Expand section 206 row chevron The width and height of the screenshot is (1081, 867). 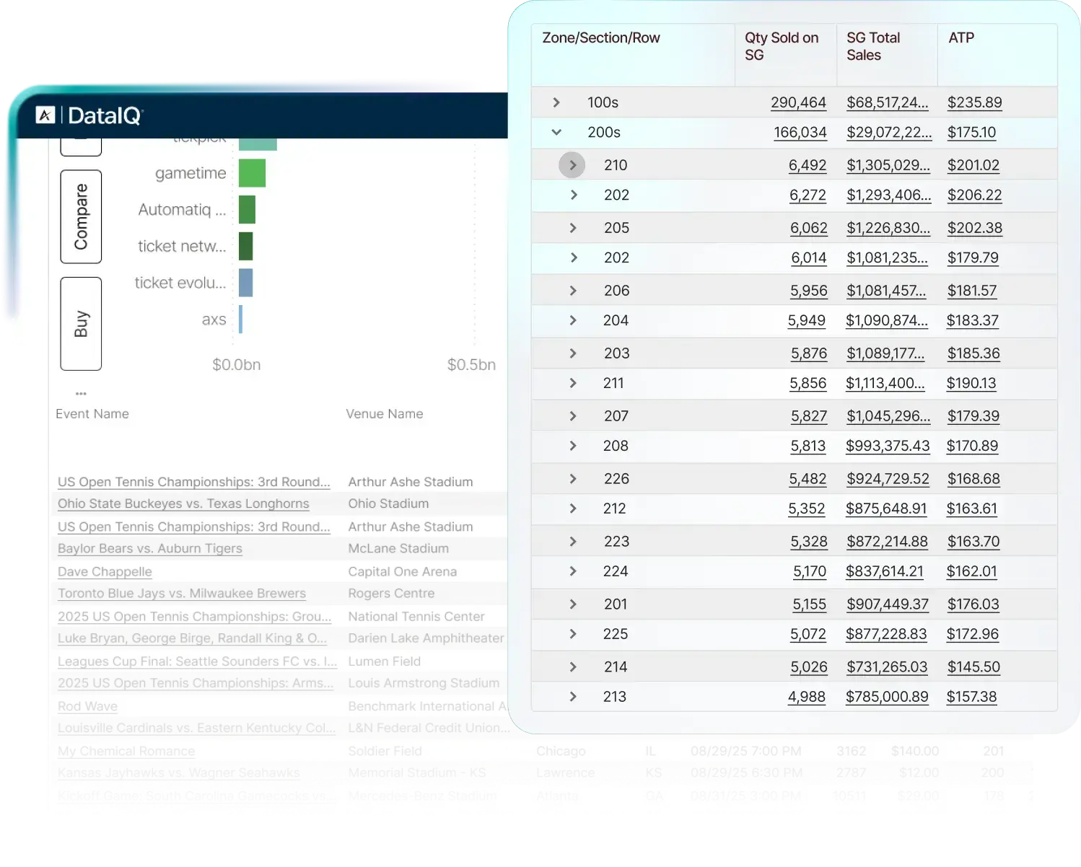(x=573, y=291)
